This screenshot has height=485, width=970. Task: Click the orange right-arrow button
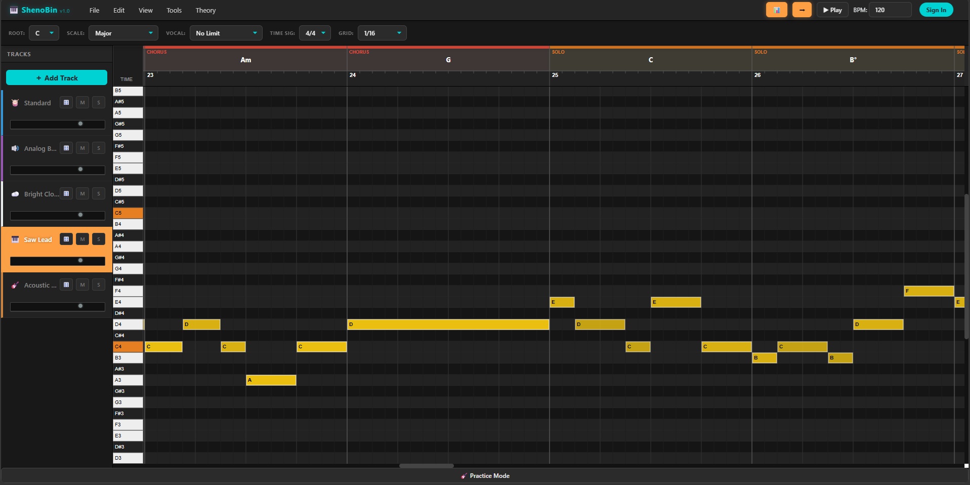[802, 10]
